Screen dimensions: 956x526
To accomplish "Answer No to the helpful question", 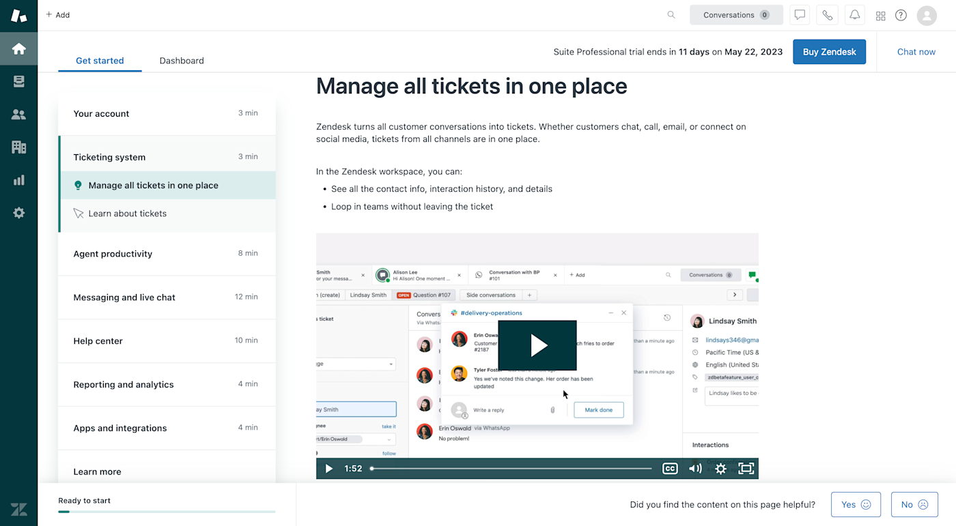I will coord(914,505).
